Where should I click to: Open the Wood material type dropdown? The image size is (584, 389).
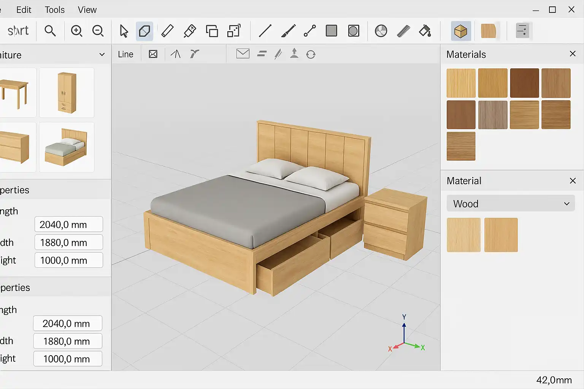510,204
